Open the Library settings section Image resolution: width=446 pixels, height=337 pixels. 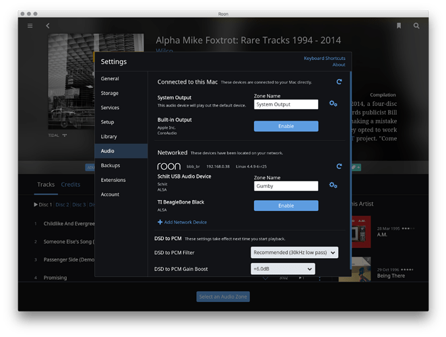[x=121, y=137]
